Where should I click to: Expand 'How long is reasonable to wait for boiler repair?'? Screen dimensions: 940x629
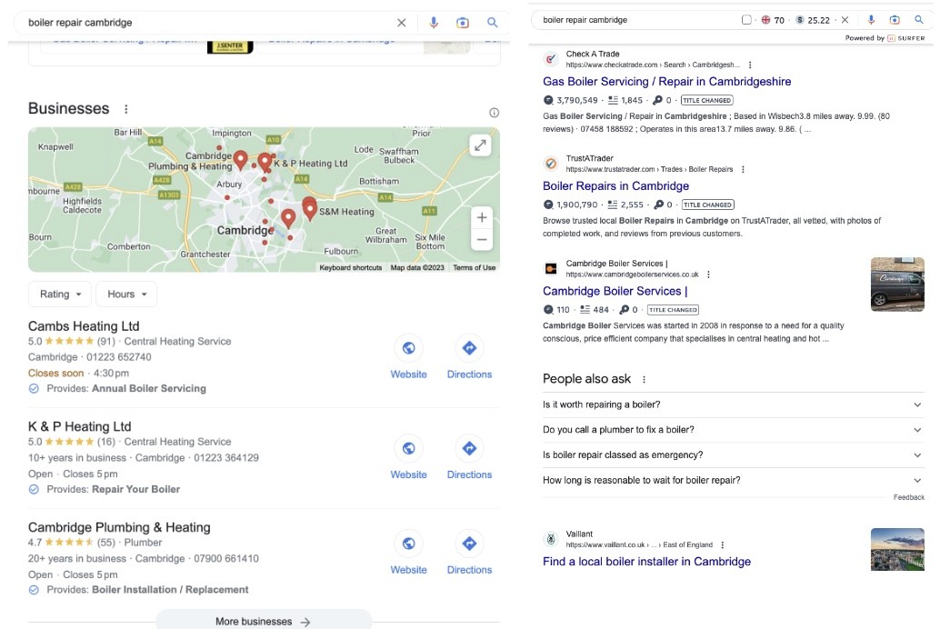click(x=733, y=480)
